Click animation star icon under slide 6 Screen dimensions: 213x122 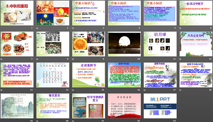tap(180, 28)
